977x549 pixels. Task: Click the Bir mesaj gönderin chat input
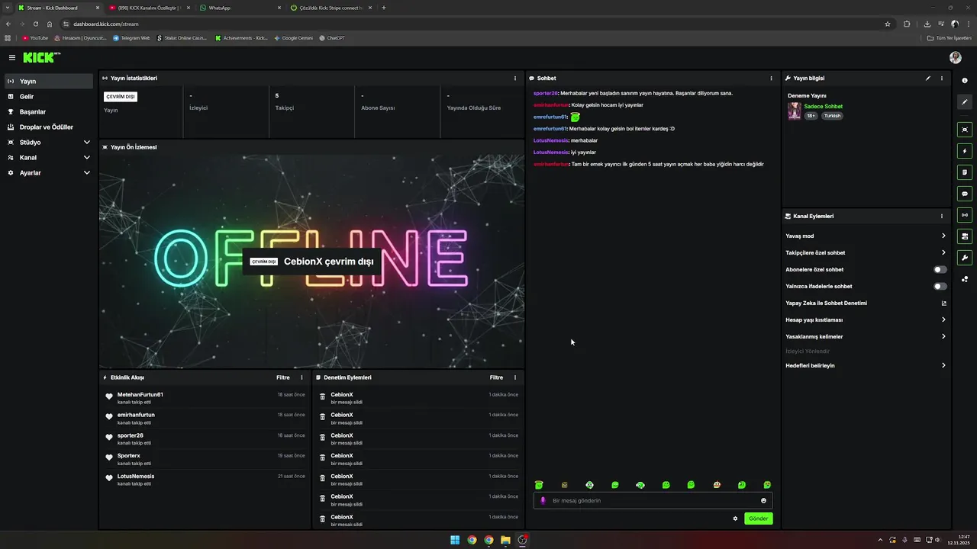[653, 501]
